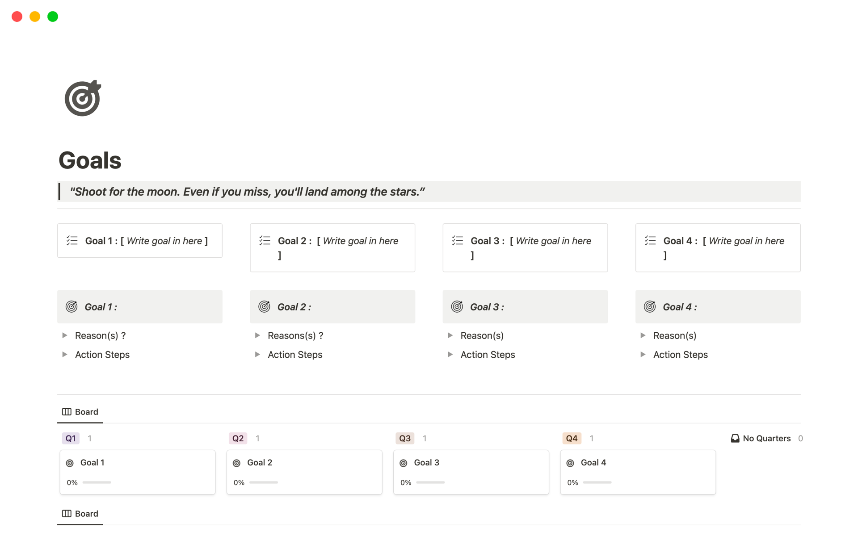The width and height of the screenshot is (858, 536).
Task: Click the target icon on Goal 3 card
Action: [x=404, y=463]
